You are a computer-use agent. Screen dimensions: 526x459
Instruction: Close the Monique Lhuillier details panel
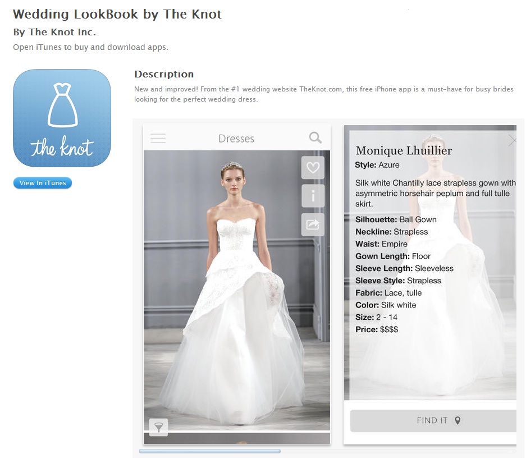(512, 140)
